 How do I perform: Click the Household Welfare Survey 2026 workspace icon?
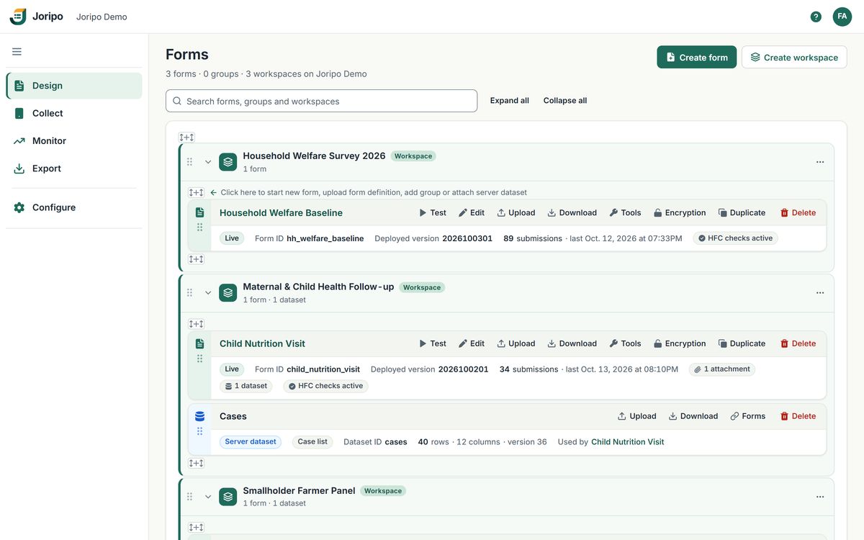pos(228,162)
